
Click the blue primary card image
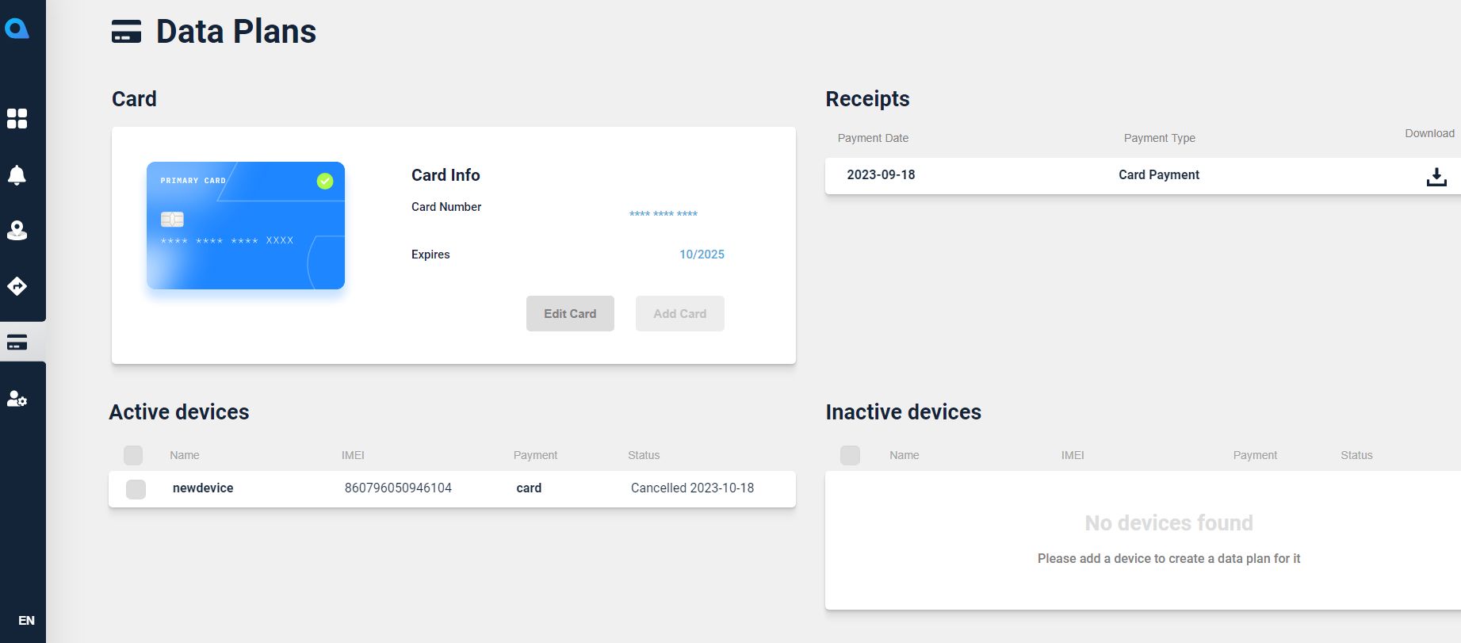246,226
